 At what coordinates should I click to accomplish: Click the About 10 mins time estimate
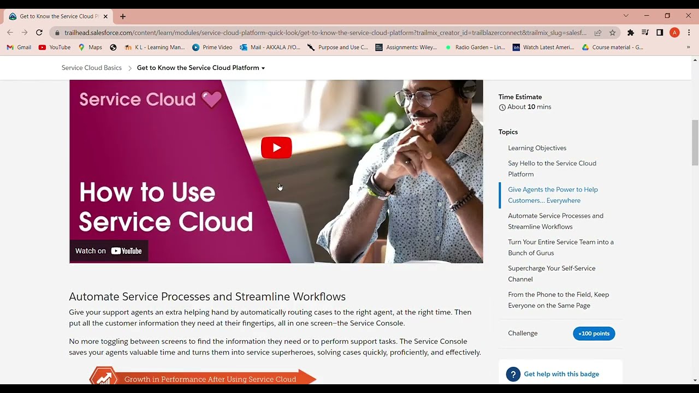(x=525, y=107)
